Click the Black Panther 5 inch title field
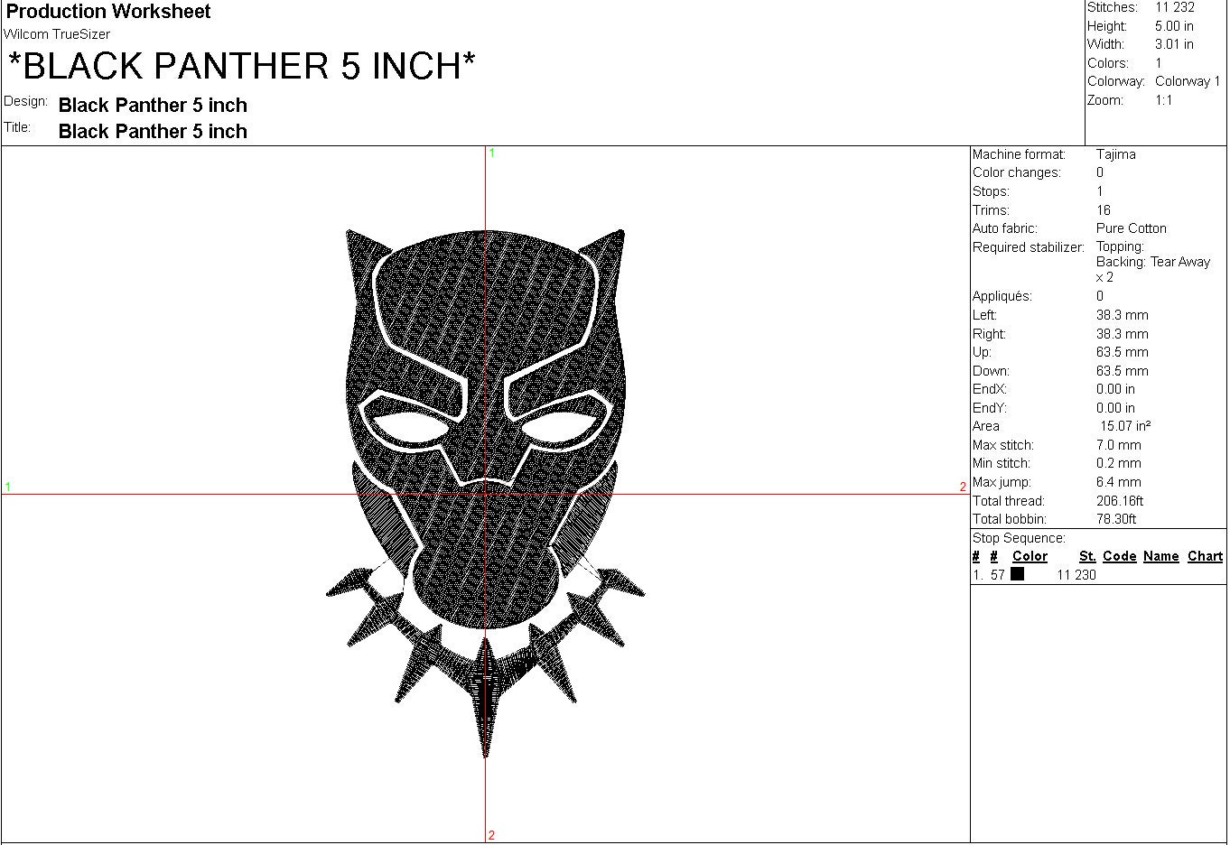Image resolution: width=1230 pixels, height=845 pixels. (x=152, y=131)
